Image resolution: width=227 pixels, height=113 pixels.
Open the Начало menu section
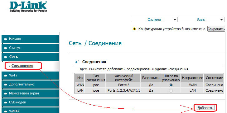(x=31, y=39)
